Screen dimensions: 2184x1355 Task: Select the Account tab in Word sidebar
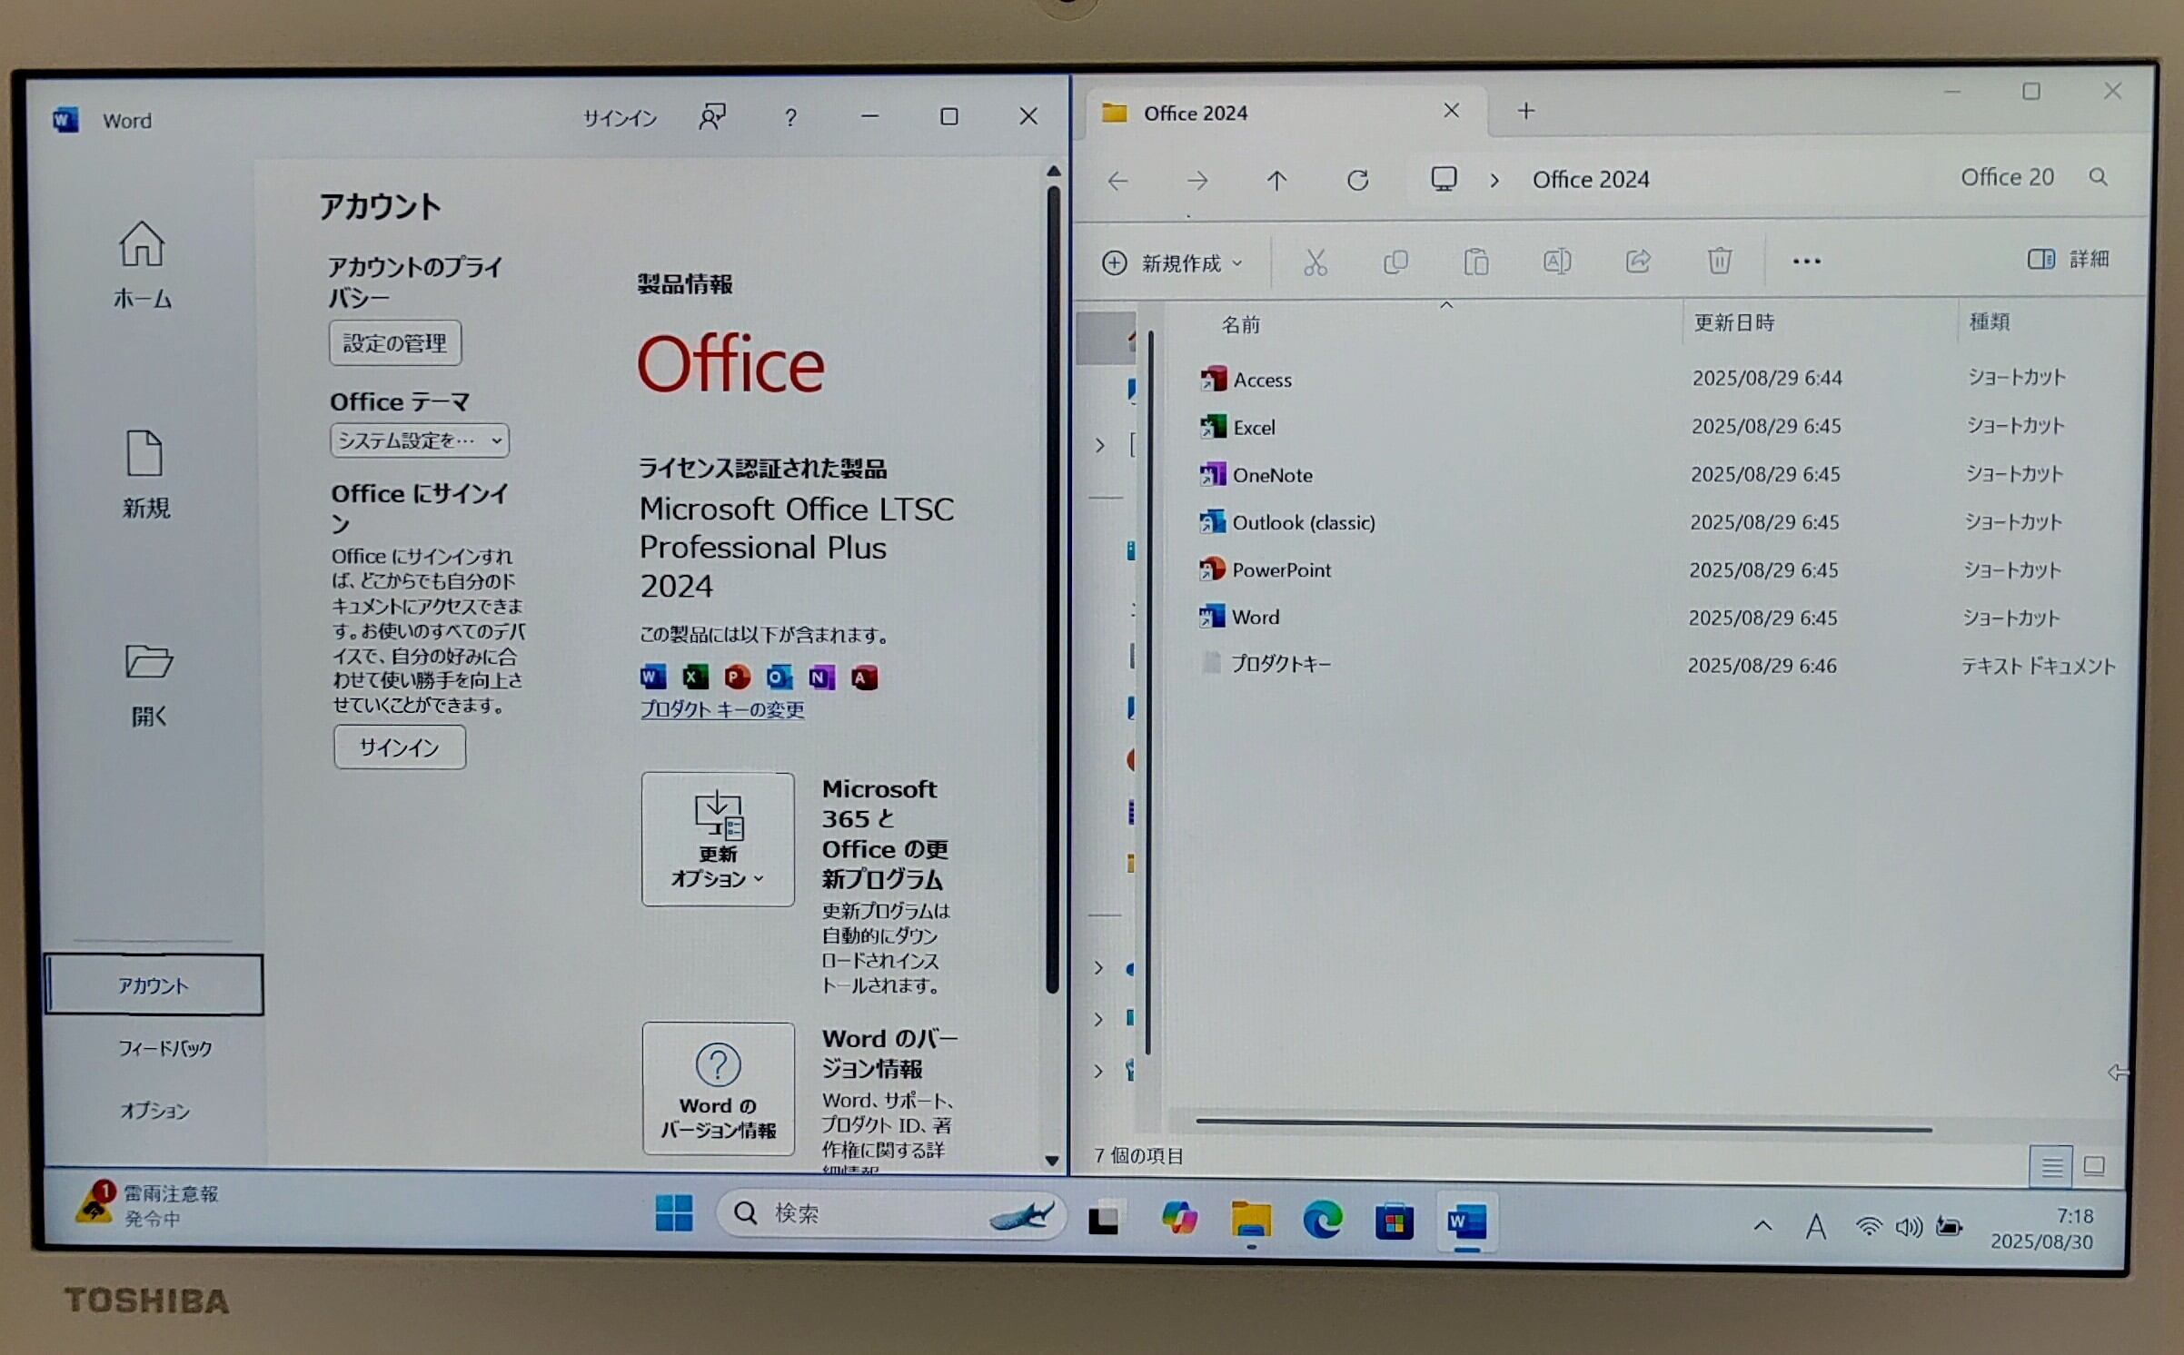[x=154, y=985]
